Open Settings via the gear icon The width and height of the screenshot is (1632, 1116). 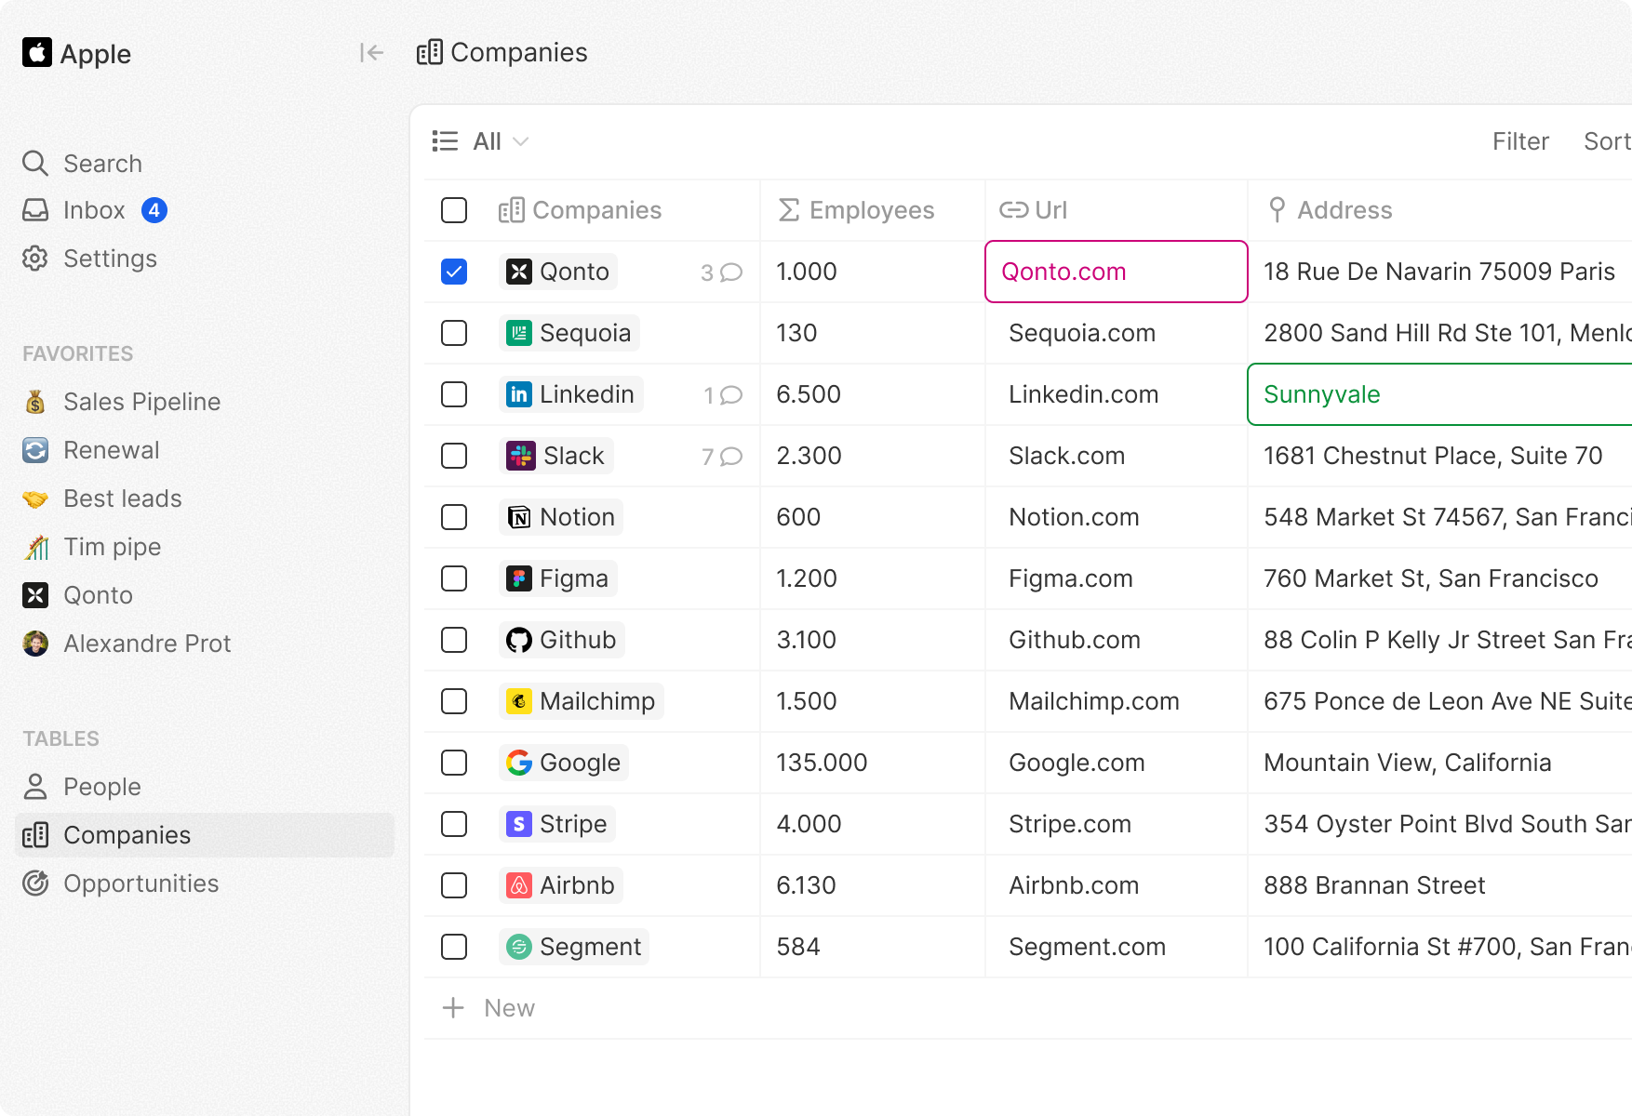tap(35, 259)
